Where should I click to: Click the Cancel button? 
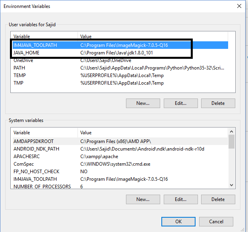[x=216, y=222]
